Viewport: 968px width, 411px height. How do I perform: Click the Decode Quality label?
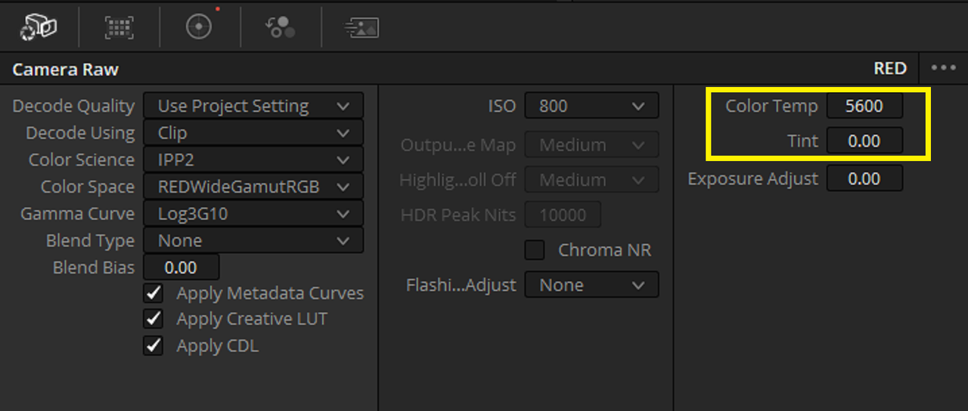pyautogui.click(x=73, y=107)
